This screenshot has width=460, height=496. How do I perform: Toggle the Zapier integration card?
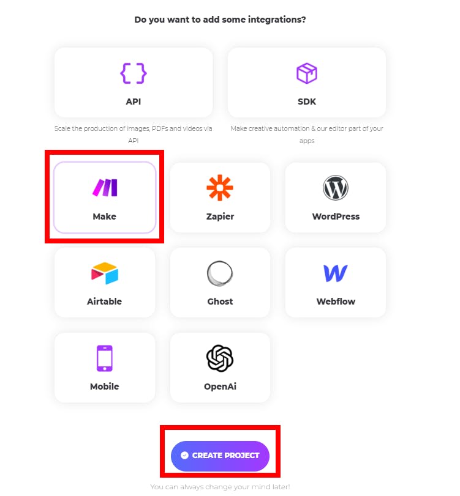tap(220, 198)
